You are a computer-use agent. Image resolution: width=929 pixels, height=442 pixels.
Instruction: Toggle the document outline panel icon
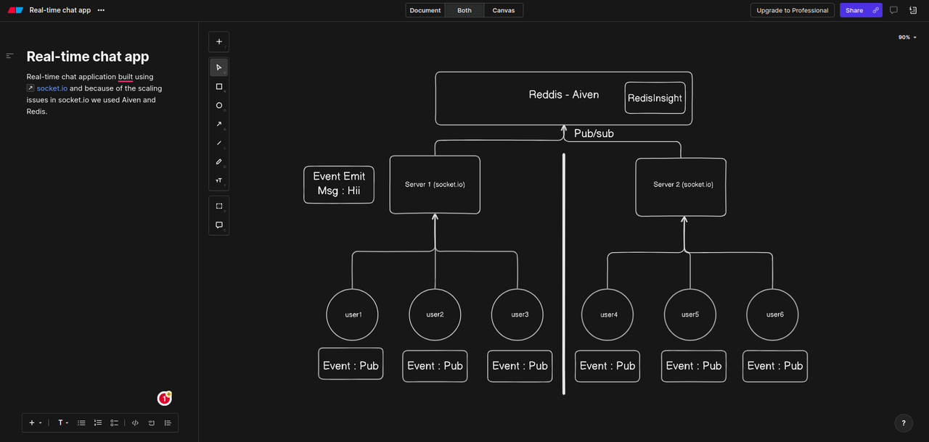(x=10, y=56)
